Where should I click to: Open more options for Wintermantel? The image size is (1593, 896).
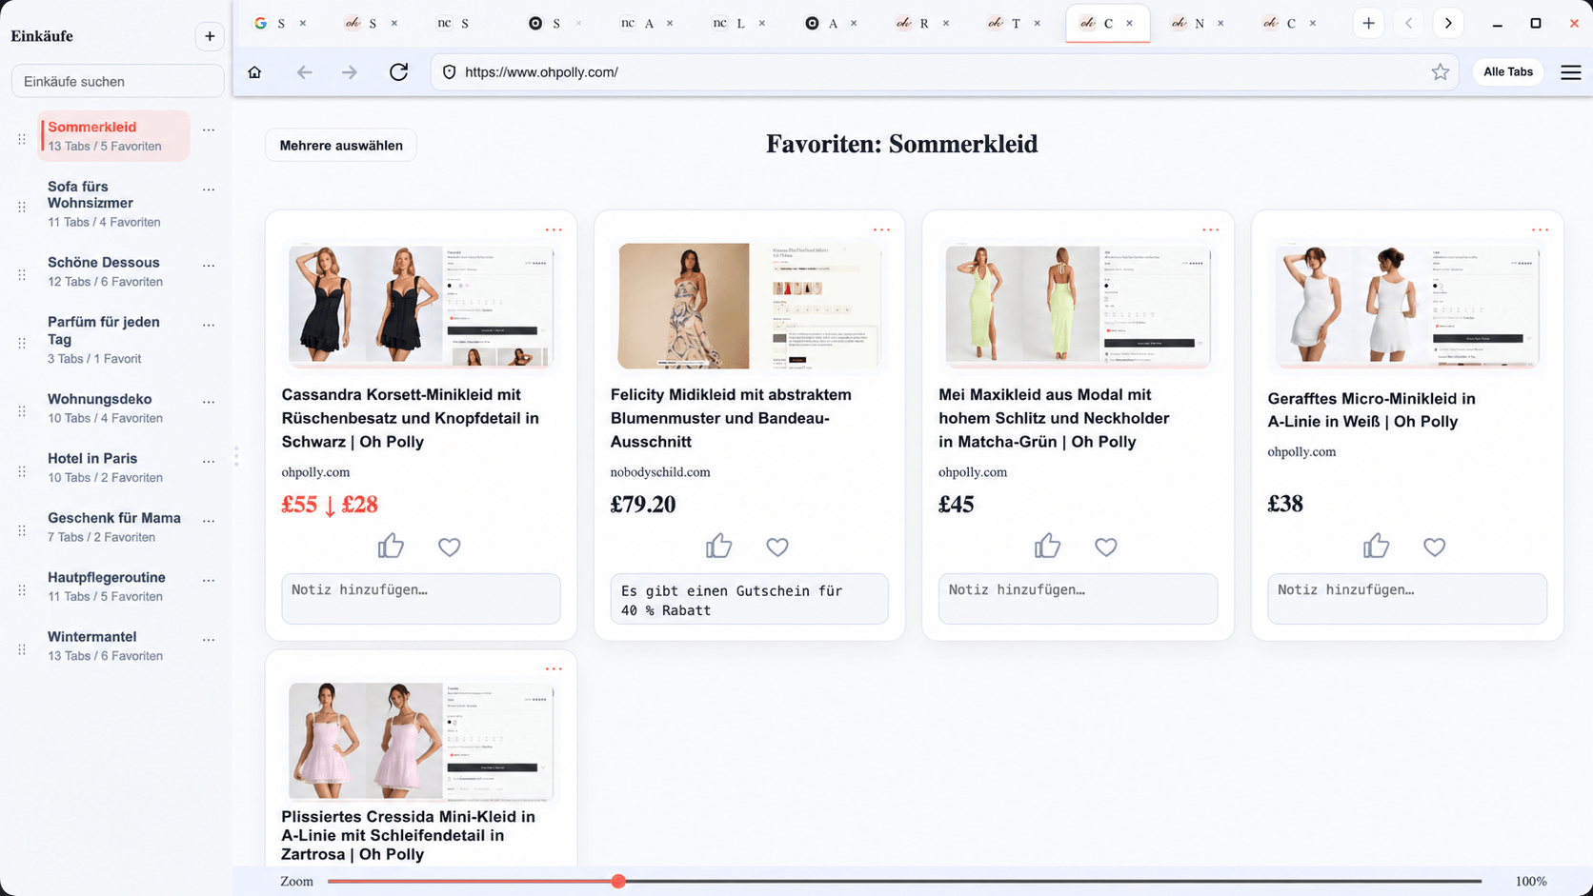(x=209, y=639)
